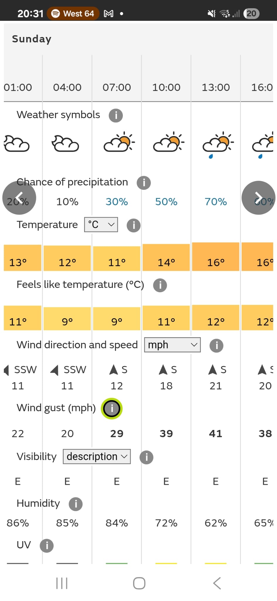Show the Visibility info icon
Screen dimensions: 277x601
pos(146,457)
